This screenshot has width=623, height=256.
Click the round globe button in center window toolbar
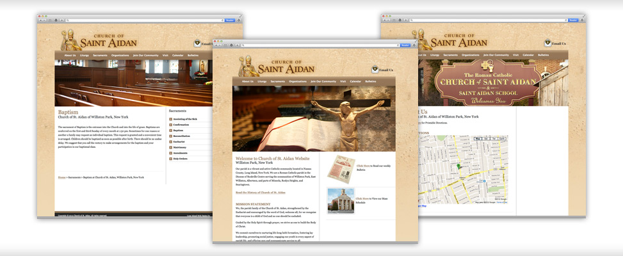tap(231, 45)
